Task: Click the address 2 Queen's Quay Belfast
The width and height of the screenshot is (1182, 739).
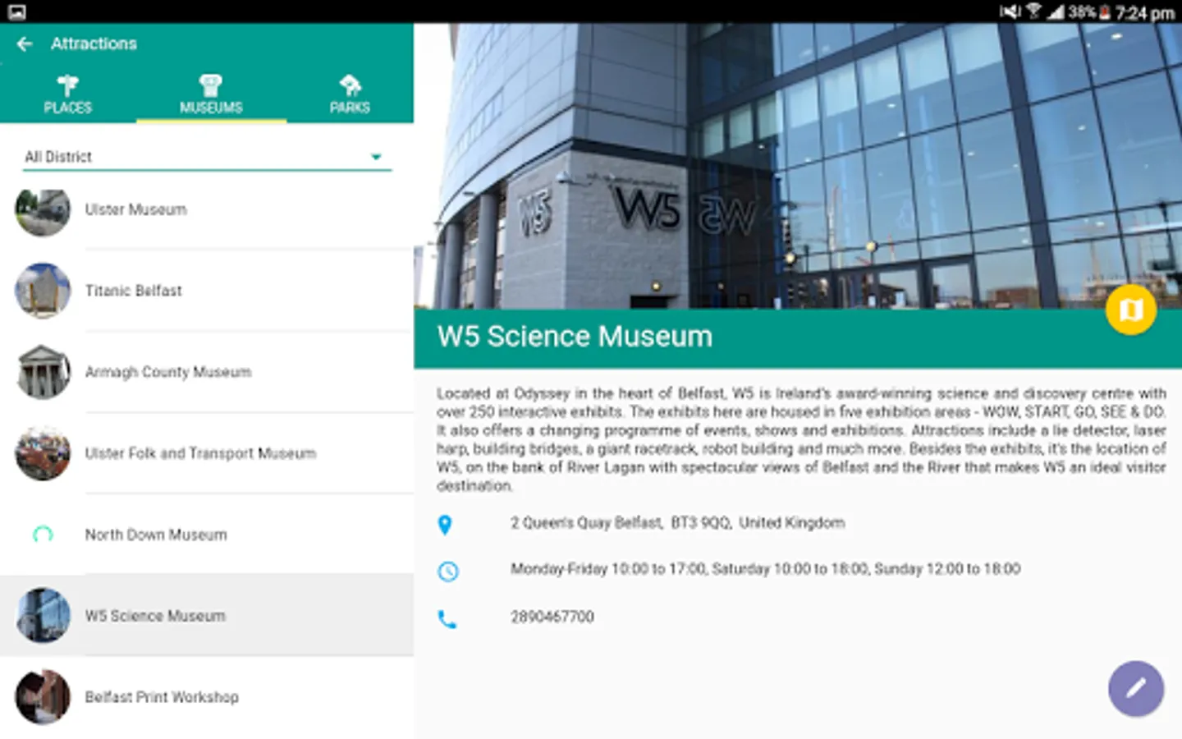Action: 677,523
